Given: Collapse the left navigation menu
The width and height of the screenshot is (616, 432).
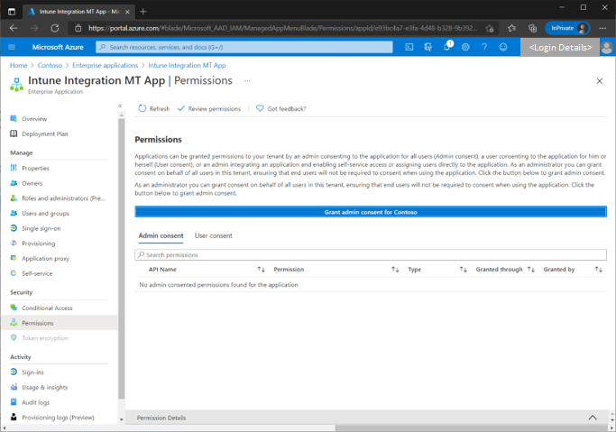Looking at the screenshot, I should click(120, 106).
